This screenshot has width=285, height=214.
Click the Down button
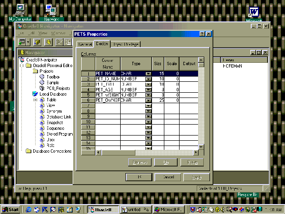tap(192, 162)
